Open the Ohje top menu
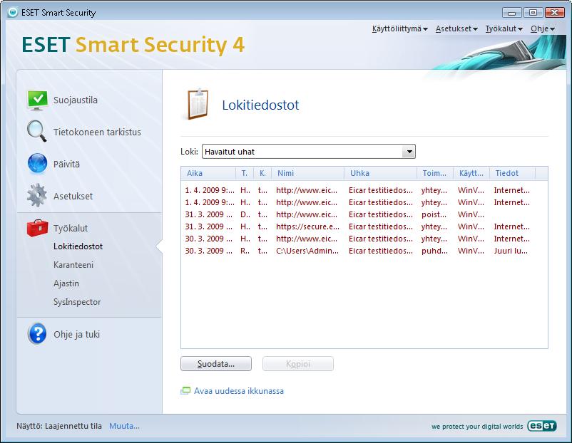This screenshot has width=572, height=443. click(x=543, y=28)
